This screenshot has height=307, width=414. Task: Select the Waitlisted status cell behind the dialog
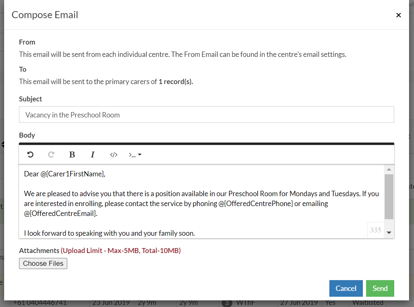[x=368, y=302]
